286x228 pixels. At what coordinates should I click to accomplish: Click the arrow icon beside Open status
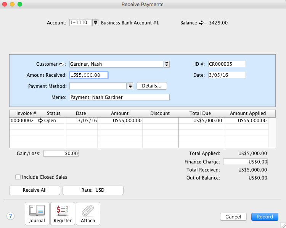(40, 121)
